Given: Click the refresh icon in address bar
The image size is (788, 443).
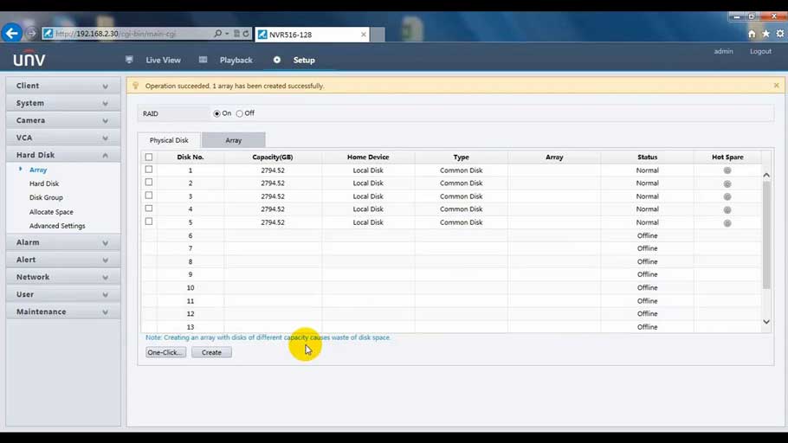Looking at the screenshot, I should (x=246, y=34).
